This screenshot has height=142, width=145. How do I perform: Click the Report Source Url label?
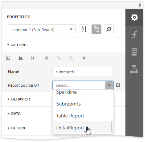pyautogui.click(x=24, y=85)
